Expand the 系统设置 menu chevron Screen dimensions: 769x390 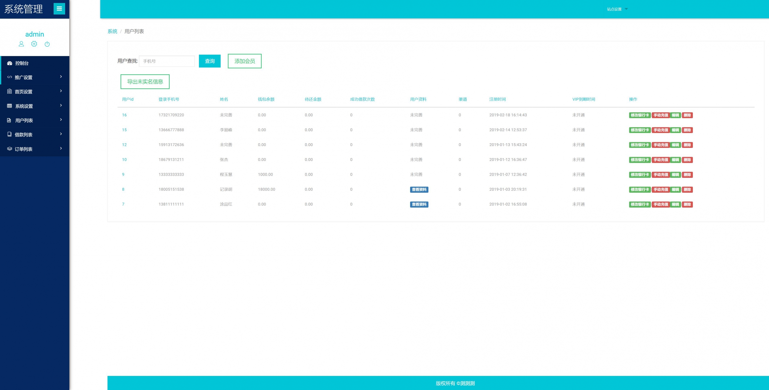61,105
